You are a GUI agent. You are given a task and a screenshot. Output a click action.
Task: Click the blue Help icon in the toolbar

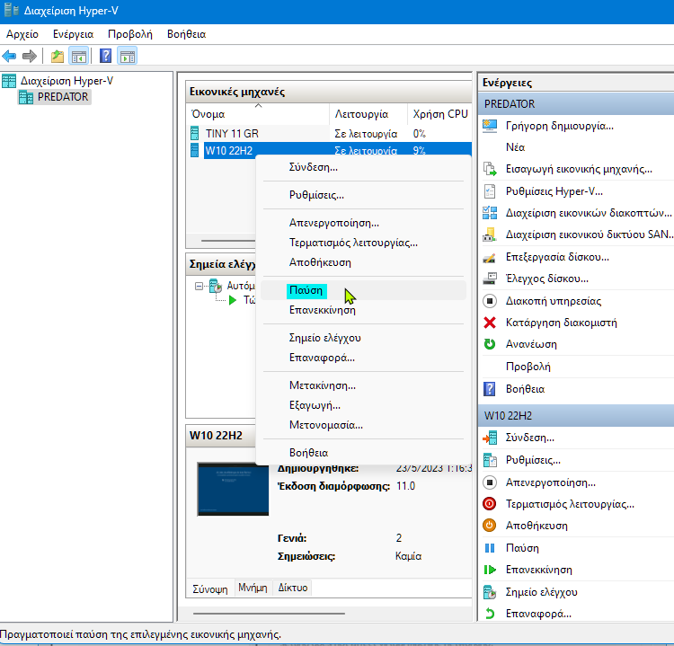(x=106, y=56)
